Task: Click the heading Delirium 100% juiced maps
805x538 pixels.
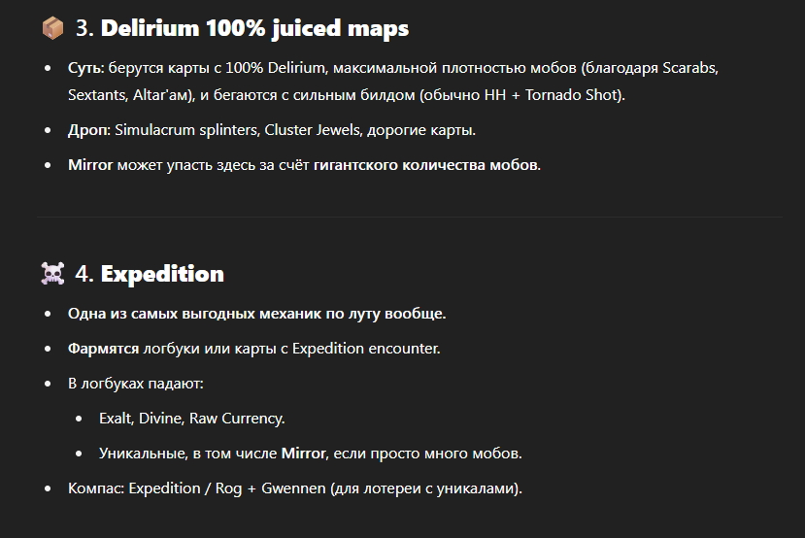Action: pyautogui.click(x=254, y=28)
